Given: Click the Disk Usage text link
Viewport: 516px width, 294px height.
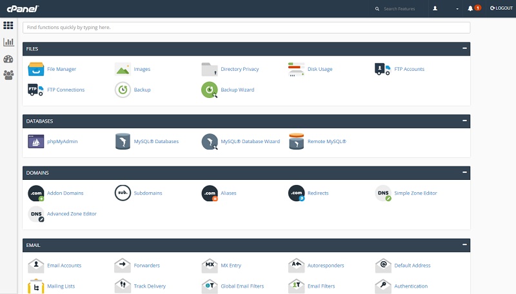Looking at the screenshot, I should [x=320, y=69].
